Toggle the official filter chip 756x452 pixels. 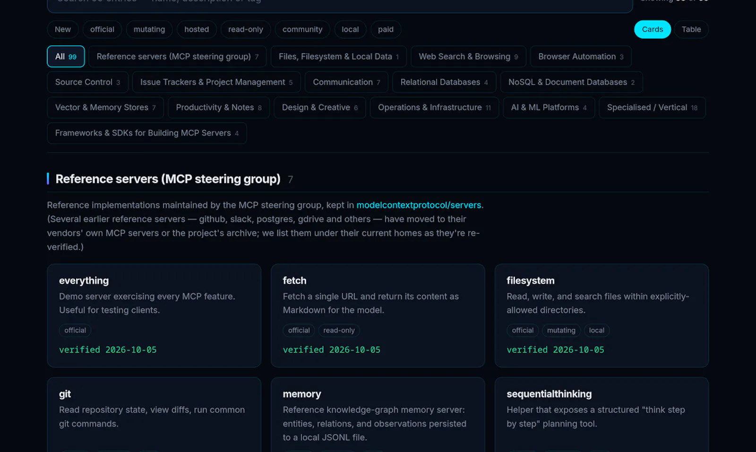tap(102, 29)
